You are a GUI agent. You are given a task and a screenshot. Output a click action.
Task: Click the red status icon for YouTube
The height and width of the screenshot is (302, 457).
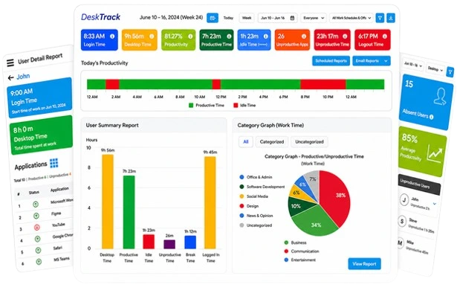tap(36, 228)
